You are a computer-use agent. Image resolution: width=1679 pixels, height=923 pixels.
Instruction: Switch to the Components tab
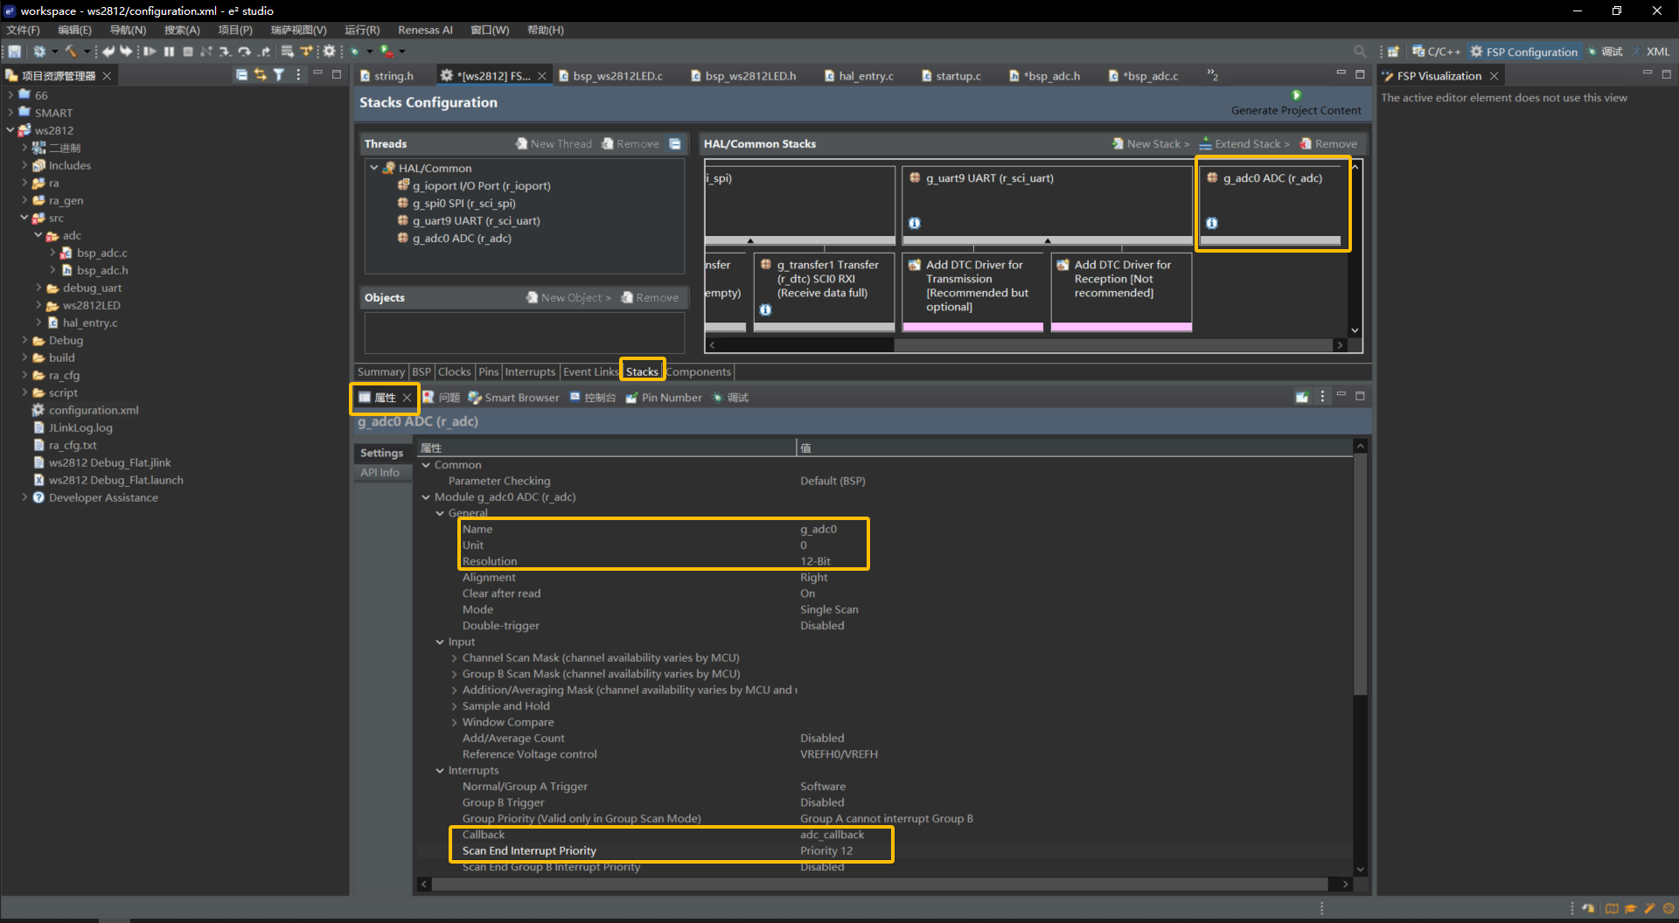[x=698, y=372]
